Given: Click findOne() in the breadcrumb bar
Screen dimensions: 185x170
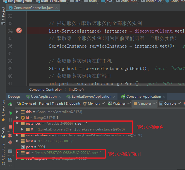Looking at the screenshot, I should pos(76,90).
